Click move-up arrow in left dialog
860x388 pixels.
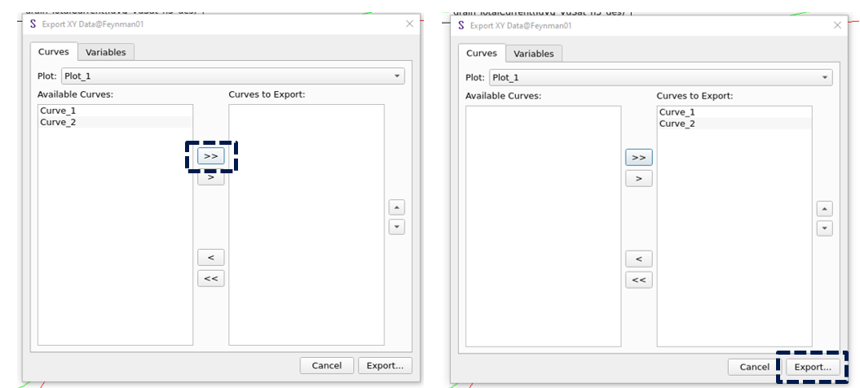pyautogui.click(x=397, y=207)
